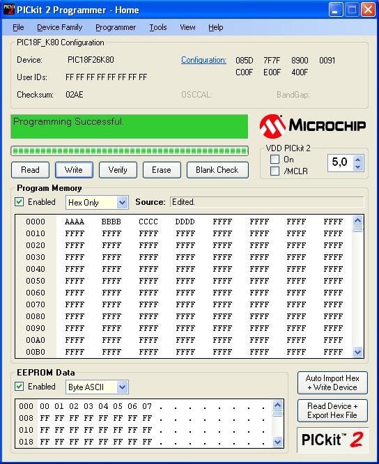
Task: Select program memory cell AAAA
Action: [x=75, y=222]
